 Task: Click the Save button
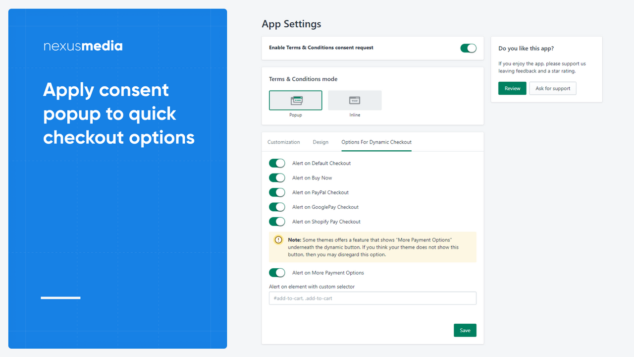click(465, 330)
